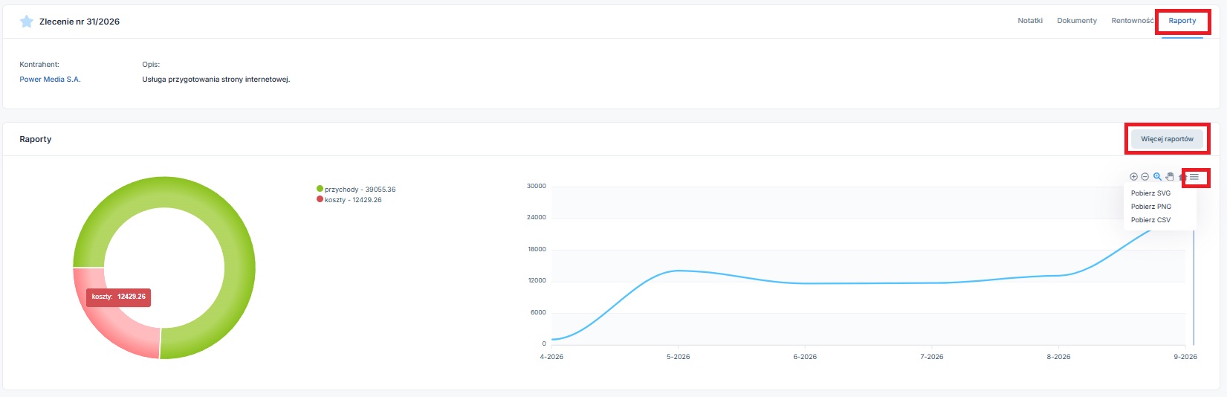Reset chart zoom with the home icon

[x=1182, y=177]
